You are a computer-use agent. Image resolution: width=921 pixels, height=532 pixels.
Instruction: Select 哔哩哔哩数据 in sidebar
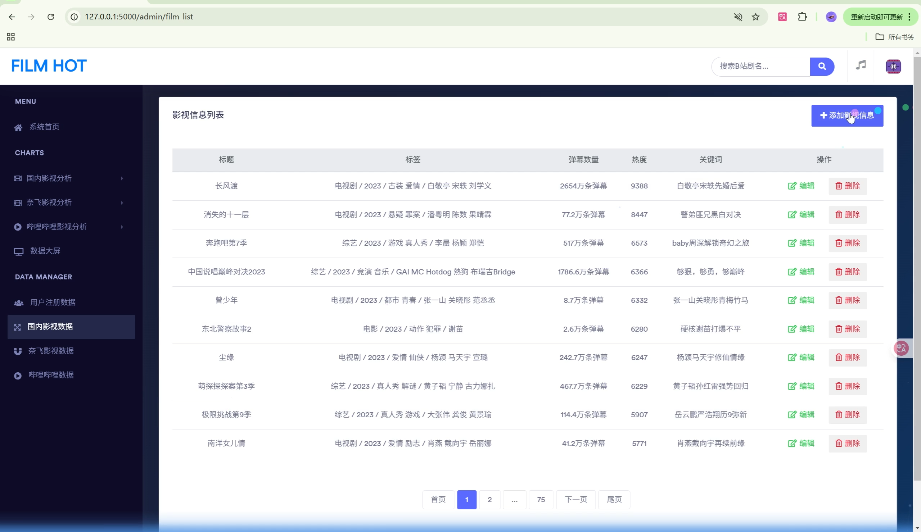51,375
